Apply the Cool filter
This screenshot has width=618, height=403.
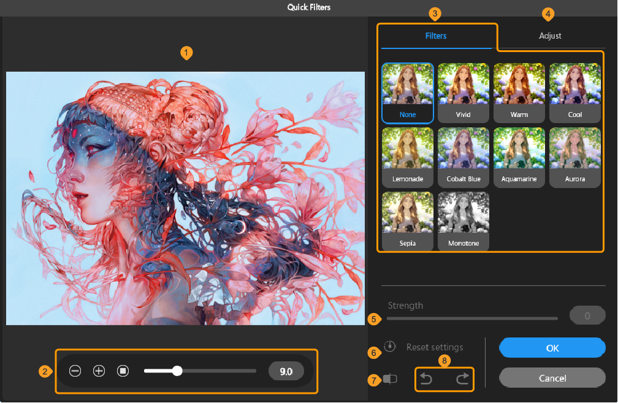[x=575, y=93]
